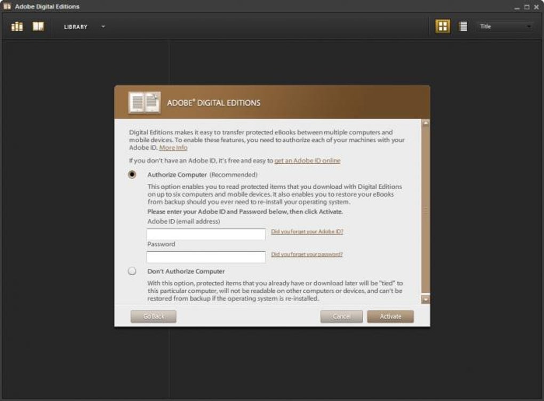Open the Title sort dropdown
The image size is (544, 401).
[x=503, y=26]
